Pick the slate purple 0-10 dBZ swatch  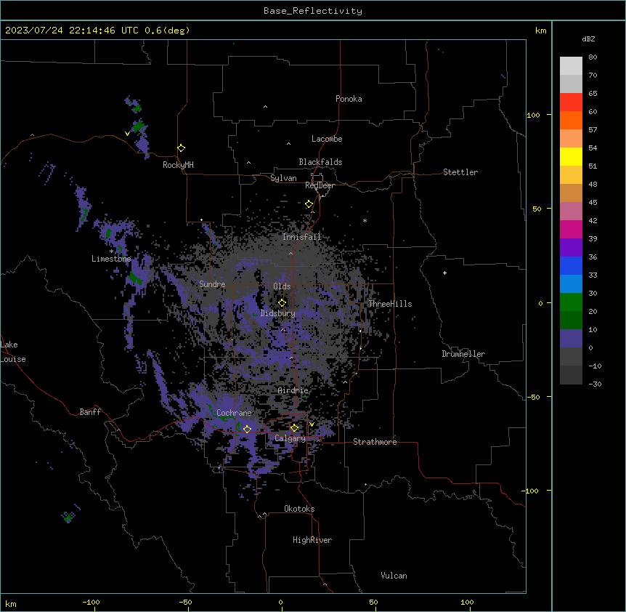pos(571,339)
